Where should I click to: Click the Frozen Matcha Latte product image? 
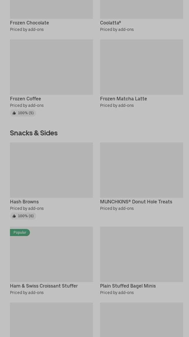[x=141, y=67]
